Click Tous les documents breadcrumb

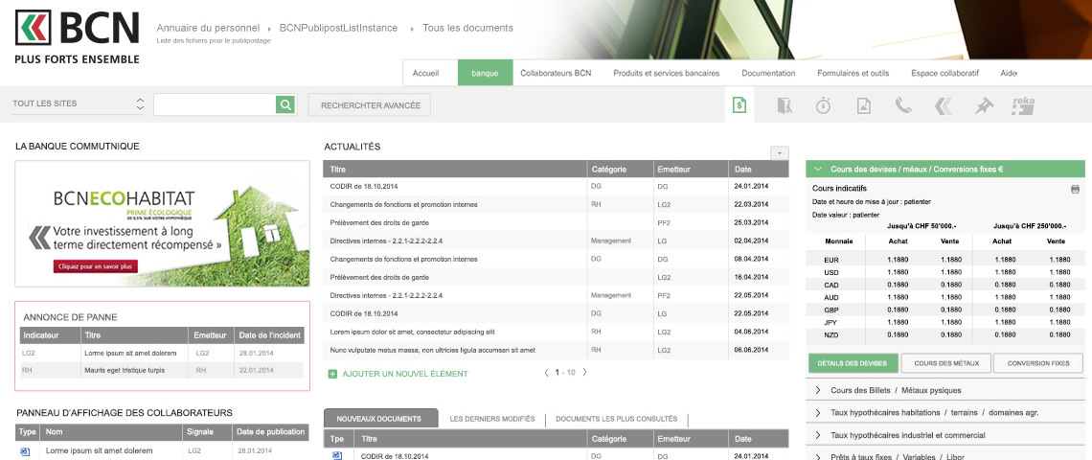point(468,28)
